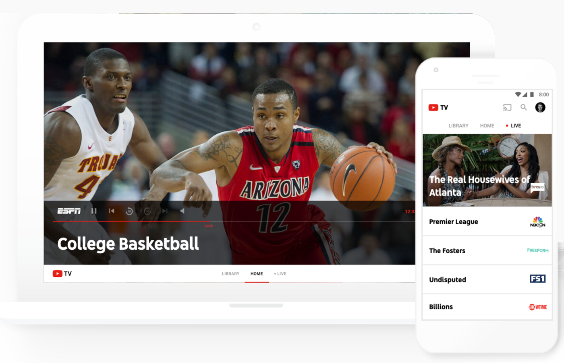
Task: Tap the 8:00 clock on phone
Action: tap(544, 94)
